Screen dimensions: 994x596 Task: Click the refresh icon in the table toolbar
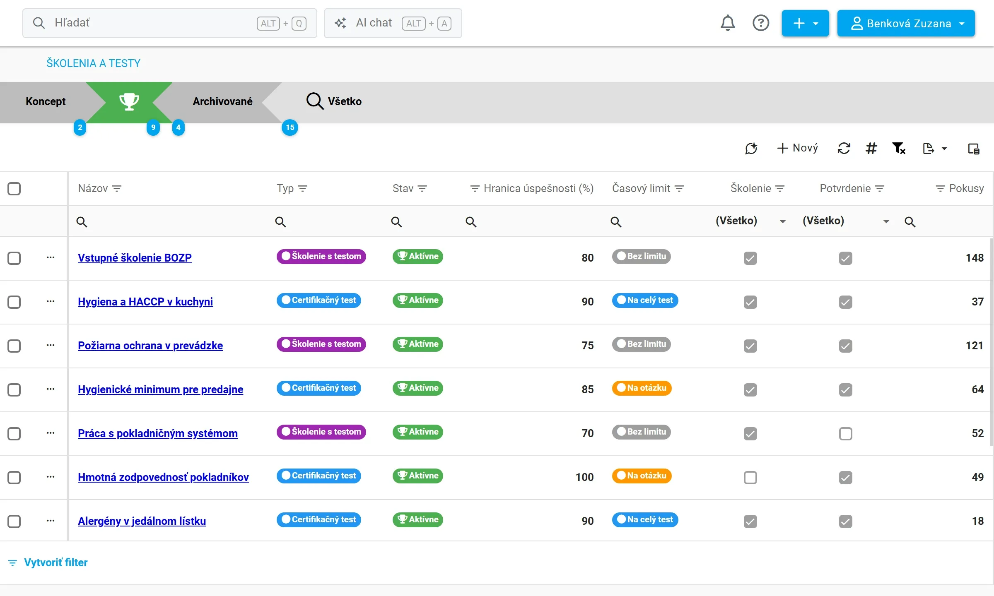(x=844, y=148)
